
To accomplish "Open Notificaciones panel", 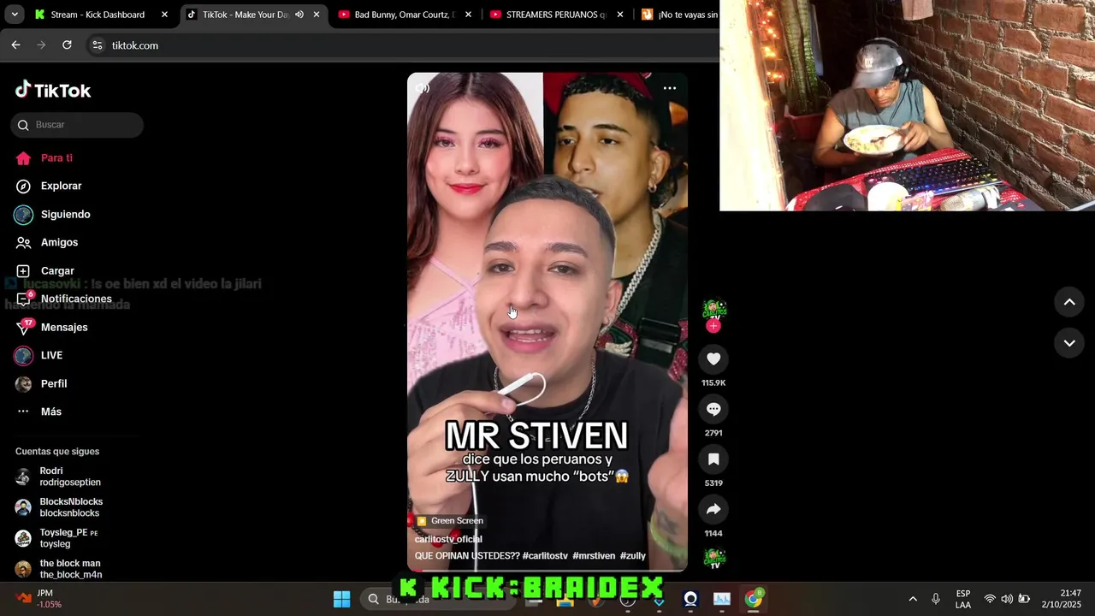I will [77, 299].
